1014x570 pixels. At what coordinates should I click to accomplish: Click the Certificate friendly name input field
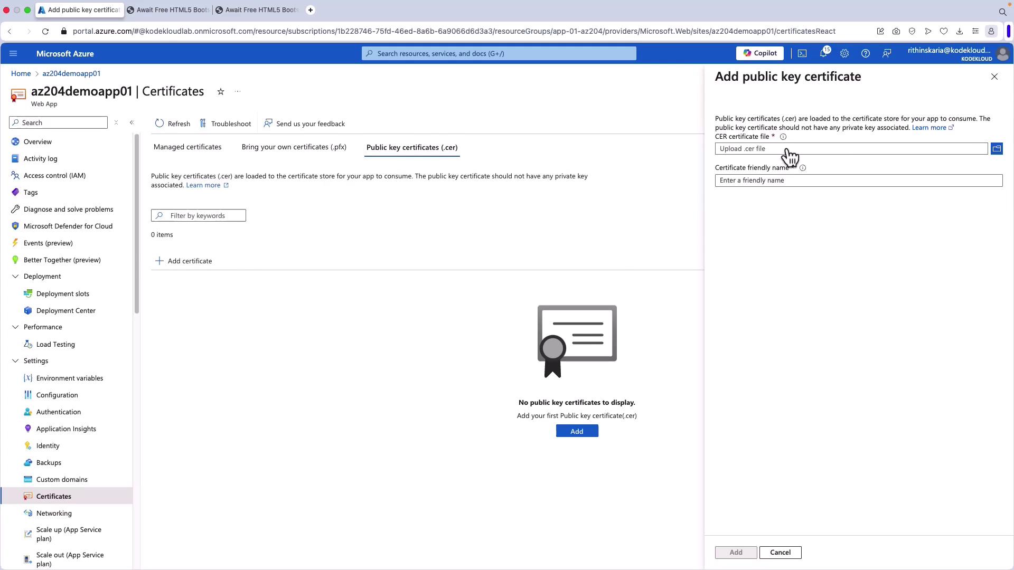pyautogui.click(x=858, y=180)
